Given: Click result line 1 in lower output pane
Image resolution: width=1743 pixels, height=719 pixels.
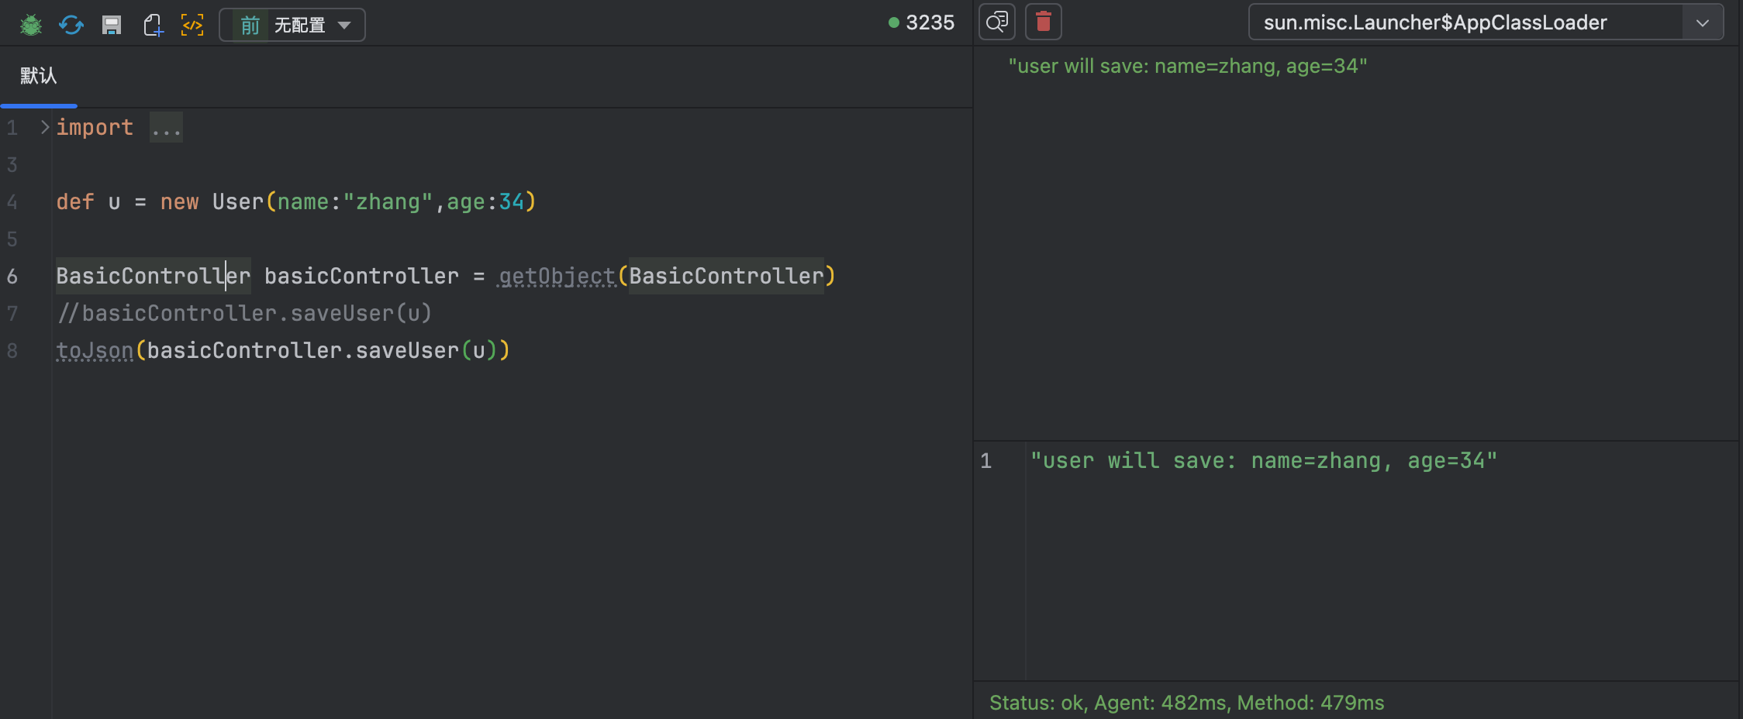Looking at the screenshot, I should [1264, 461].
